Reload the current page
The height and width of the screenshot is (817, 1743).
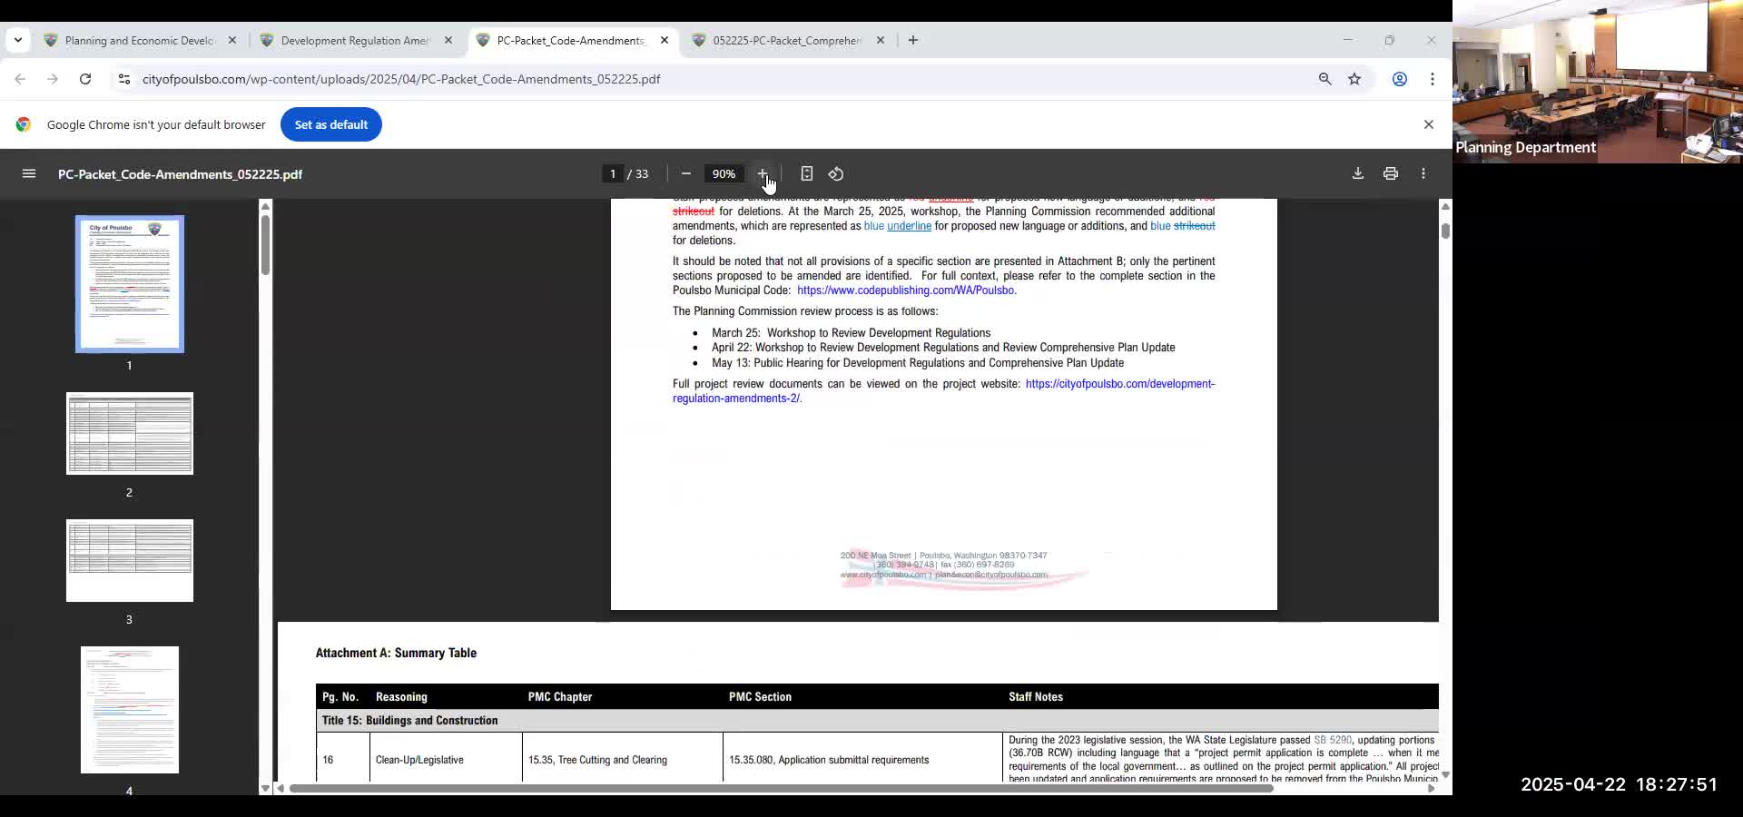click(x=85, y=79)
